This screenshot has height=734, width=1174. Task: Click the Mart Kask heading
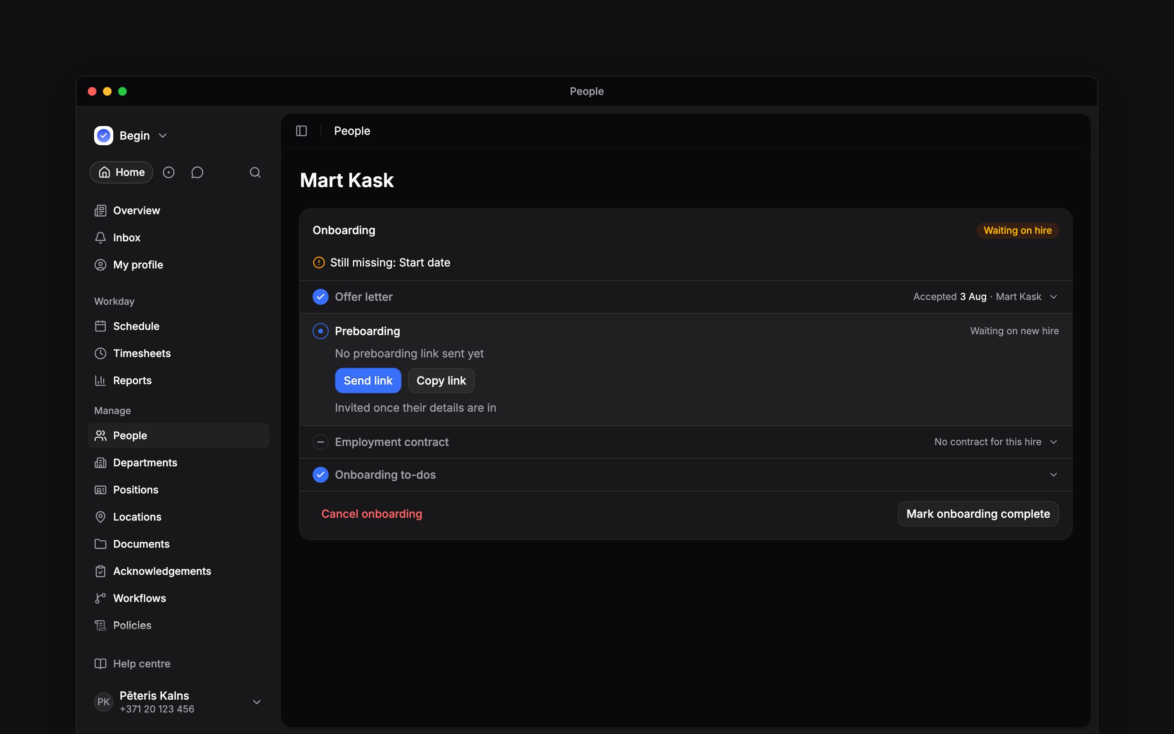point(347,181)
